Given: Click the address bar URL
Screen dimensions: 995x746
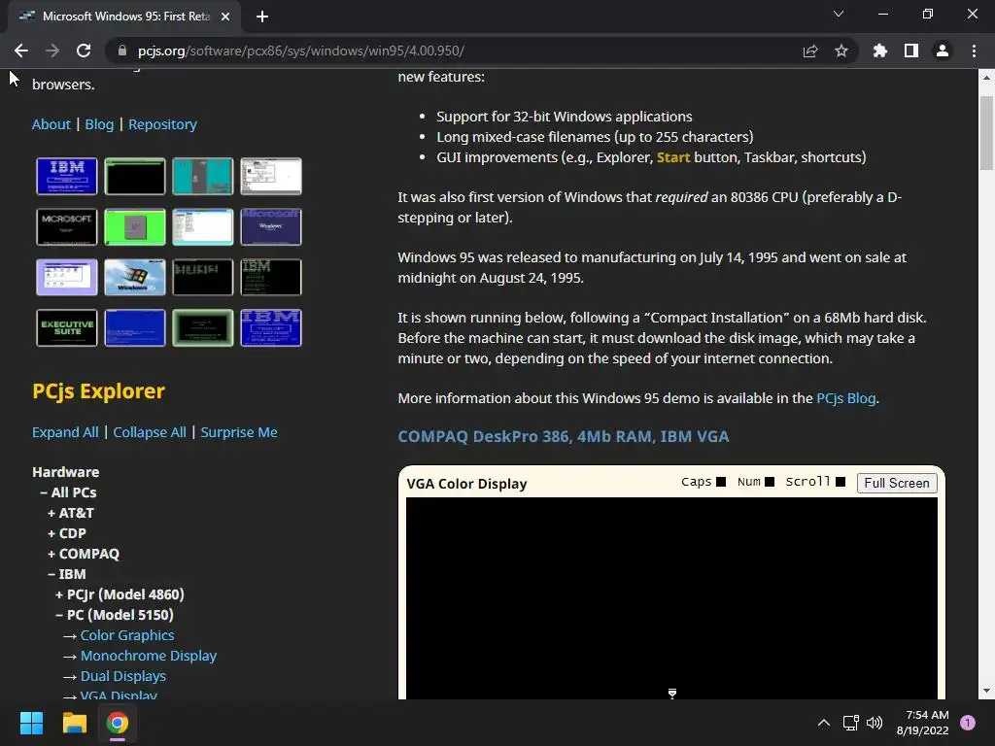Looking at the screenshot, I should [x=301, y=51].
